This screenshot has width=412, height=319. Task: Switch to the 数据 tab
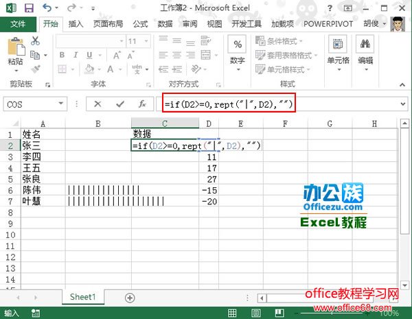[165, 24]
